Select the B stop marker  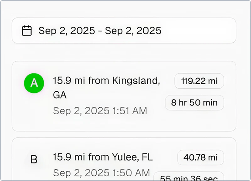(34, 160)
